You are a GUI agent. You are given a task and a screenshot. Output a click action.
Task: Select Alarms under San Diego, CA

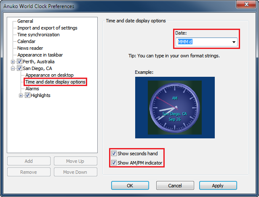pyautogui.click(x=32, y=89)
